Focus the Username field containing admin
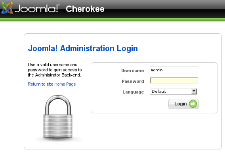This screenshot has width=225, height=153. [174, 70]
